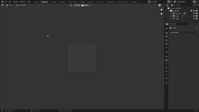
Task: Select the Modeling workspace tab
Action: coord(44,2)
